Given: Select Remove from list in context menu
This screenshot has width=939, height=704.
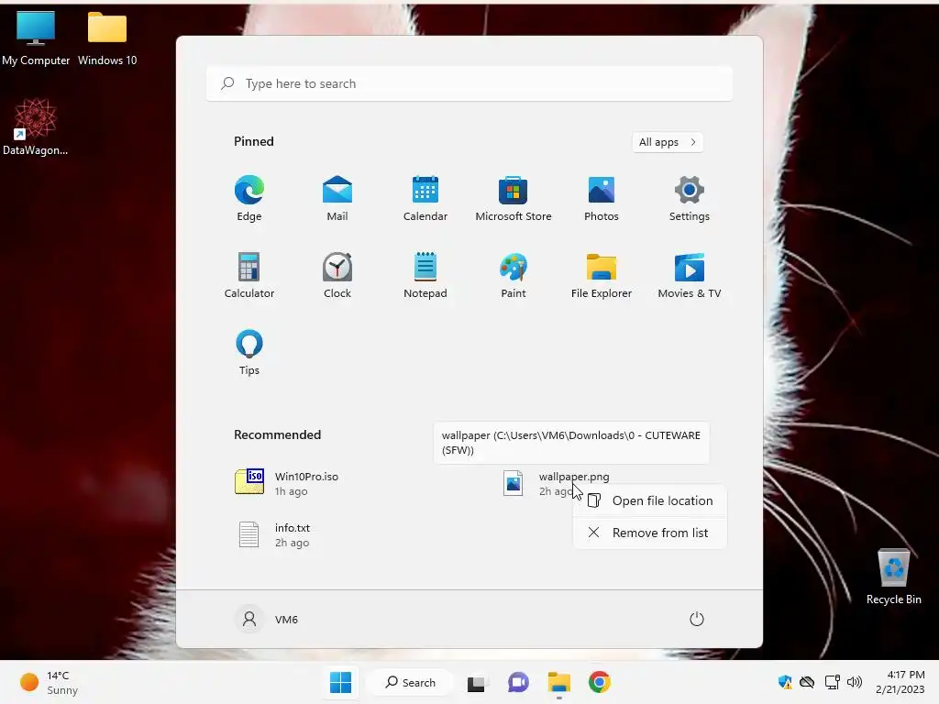Looking at the screenshot, I should [650, 533].
